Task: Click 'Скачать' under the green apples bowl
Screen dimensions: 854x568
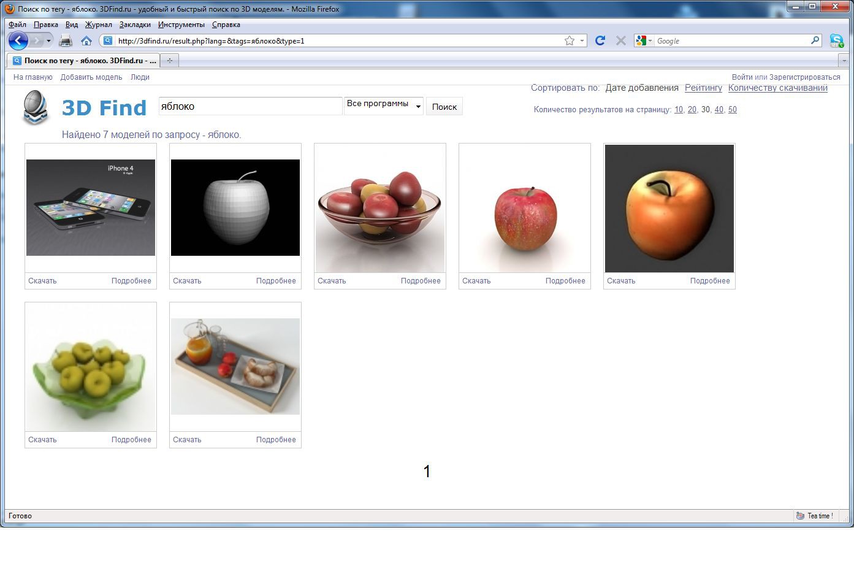Action: click(x=42, y=440)
